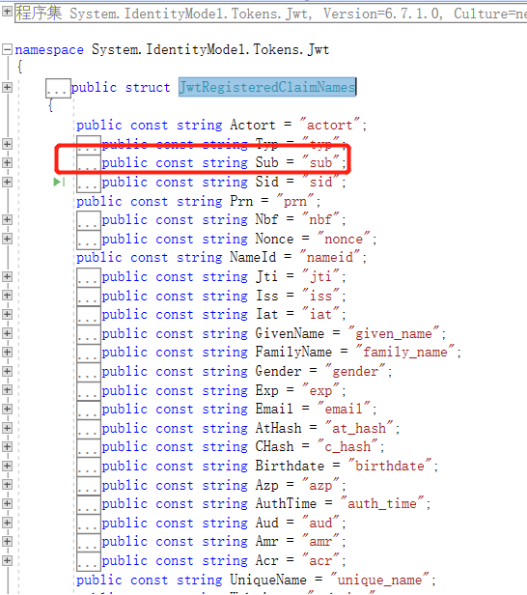
Task: Click the Actort constant name
Action: pyautogui.click(x=253, y=125)
